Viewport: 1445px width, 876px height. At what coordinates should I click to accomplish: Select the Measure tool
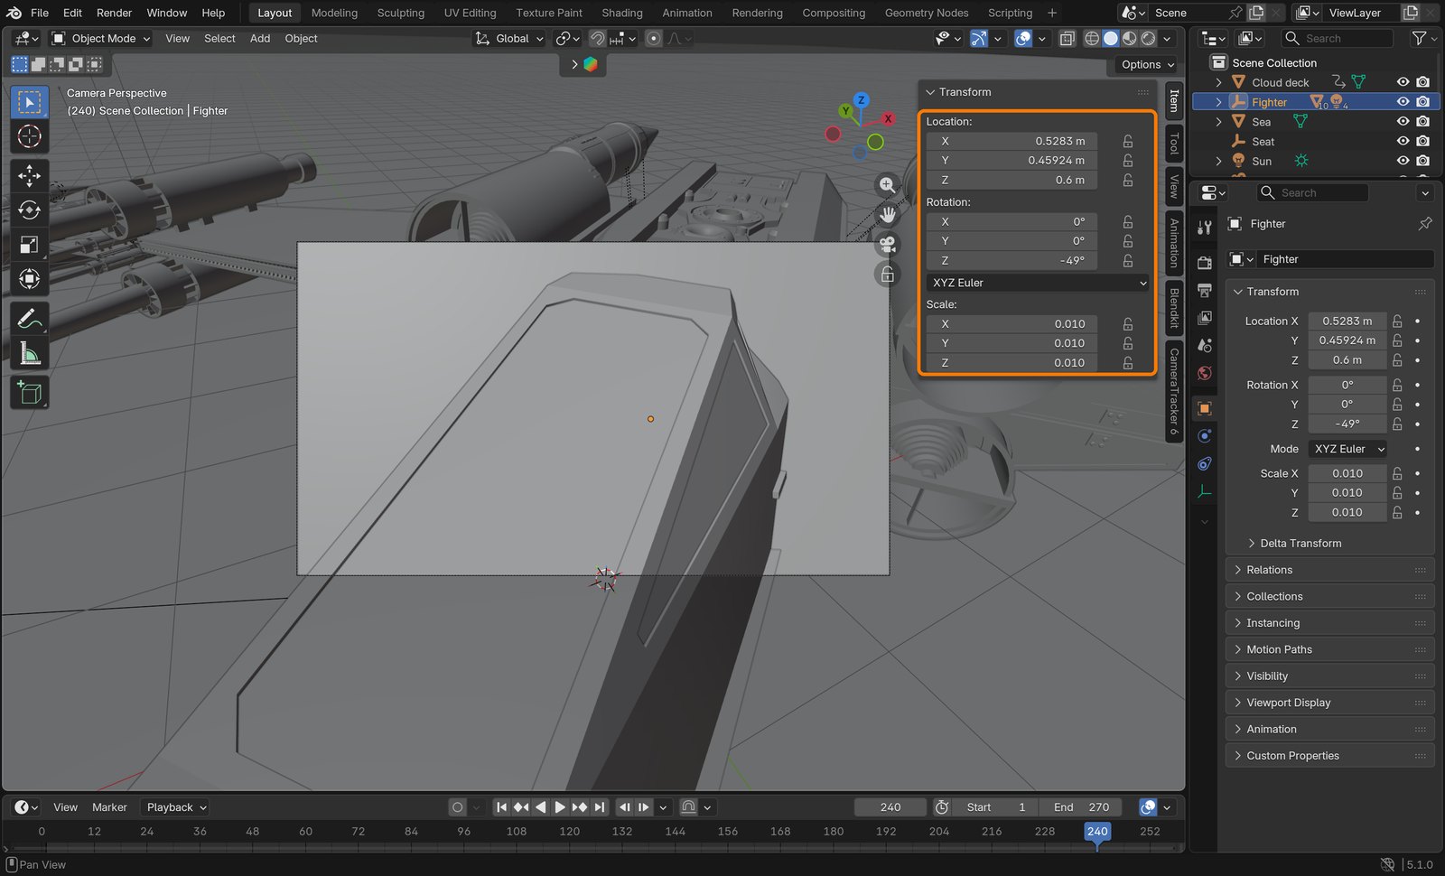click(29, 354)
